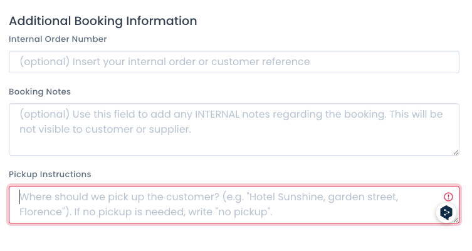Click inside the Booking Notes textarea
Image resolution: width=472 pixels, height=251 pixels.
click(x=234, y=129)
